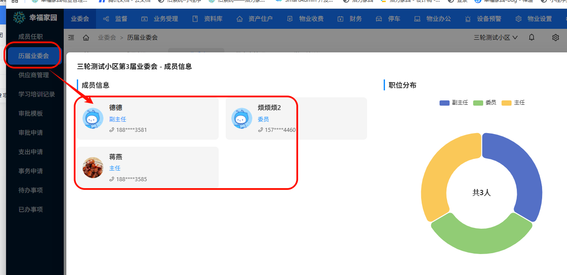Screen dimensions: 567x275
Task: Collapse the sidebar with the hamburger icon
Action: point(71,38)
